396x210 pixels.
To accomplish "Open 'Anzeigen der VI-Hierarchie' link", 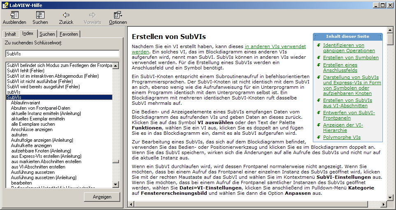I will click(343, 127).
